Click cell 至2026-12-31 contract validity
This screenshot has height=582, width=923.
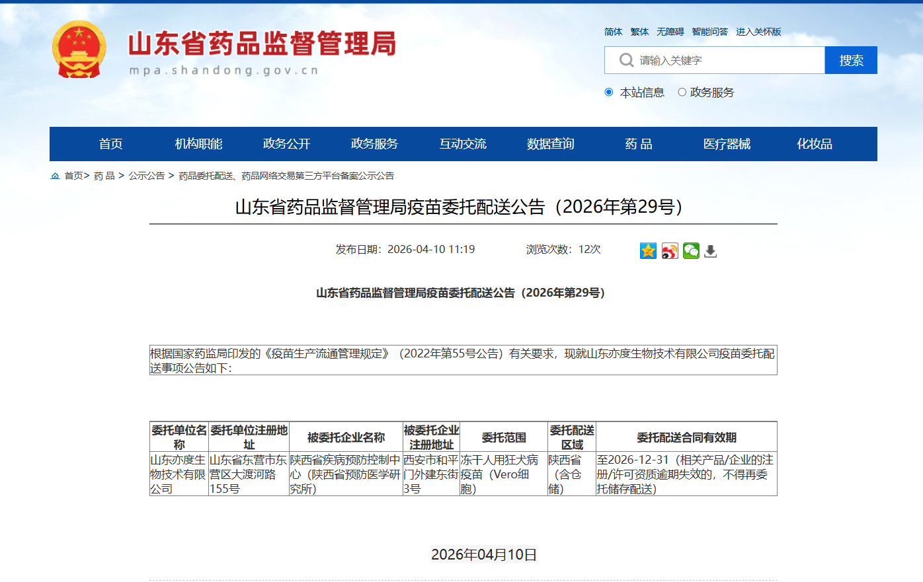point(686,474)
